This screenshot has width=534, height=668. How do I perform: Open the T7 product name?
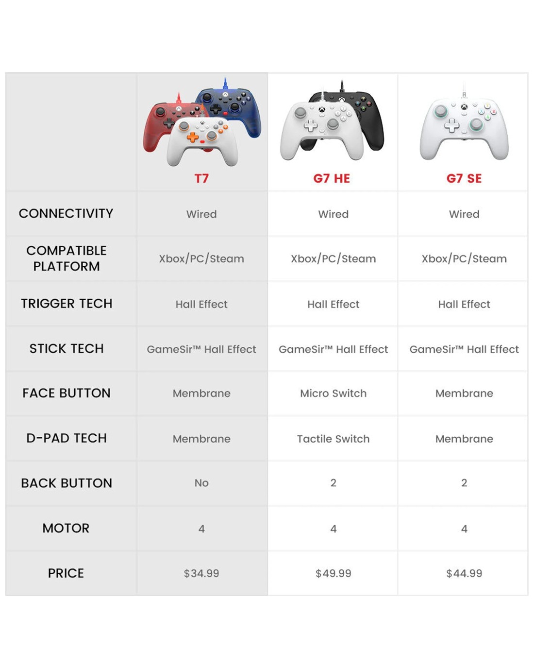(201, 179)
